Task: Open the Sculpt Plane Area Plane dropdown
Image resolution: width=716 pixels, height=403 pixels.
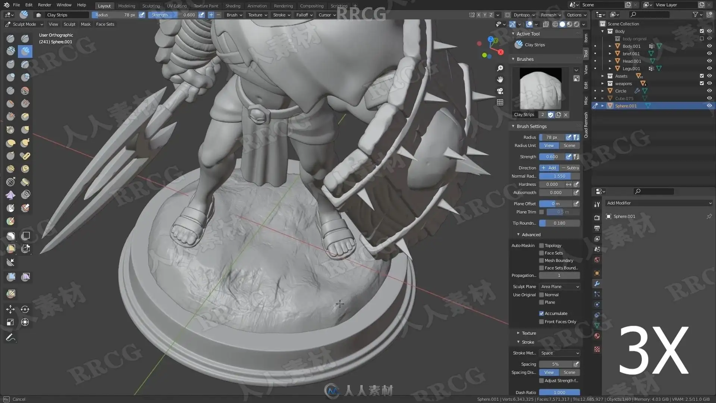Action: pos(559,287)
